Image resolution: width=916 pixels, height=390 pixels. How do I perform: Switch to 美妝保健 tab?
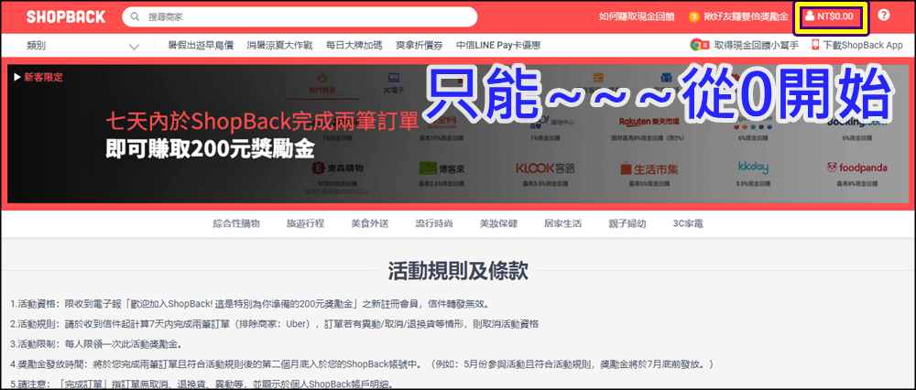498,223
